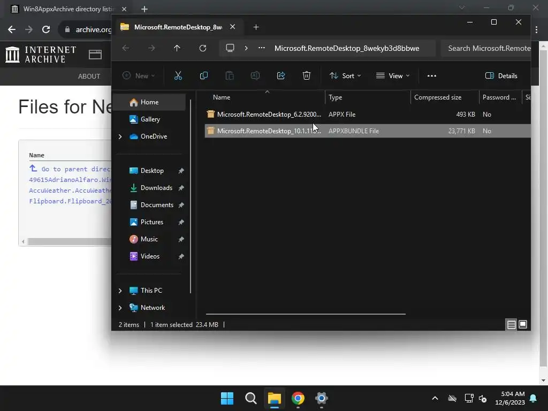548x411 pixels.
Task: Click the horizontal scrollbar in file list
Action: tap(306, 314)
